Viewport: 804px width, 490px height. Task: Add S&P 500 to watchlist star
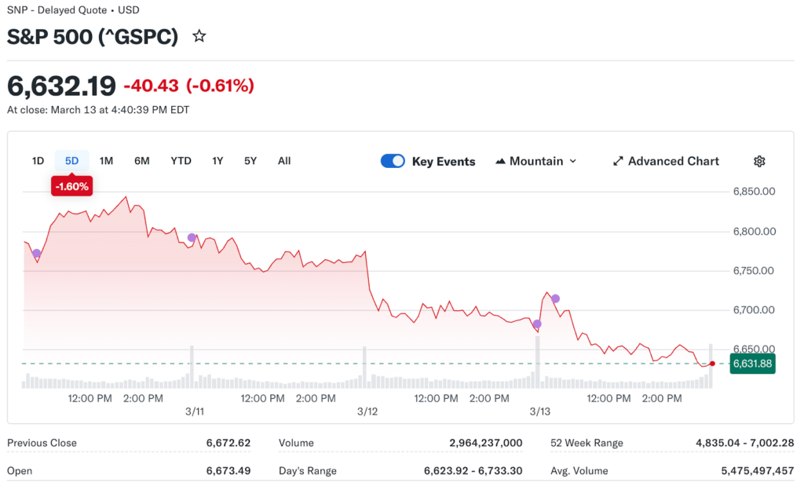[199, 36]
